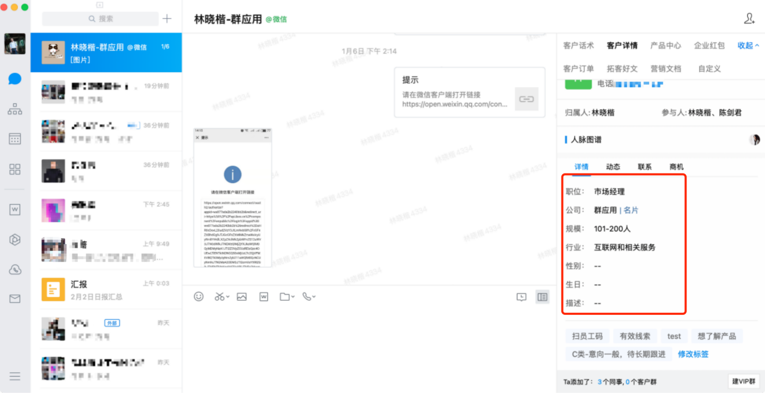Click the add member icon
Screen dimensions: 765x397
tap(749, 19)
